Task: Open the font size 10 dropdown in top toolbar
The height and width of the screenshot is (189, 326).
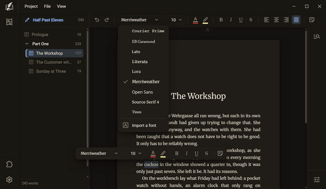Action: click(174, 20)
